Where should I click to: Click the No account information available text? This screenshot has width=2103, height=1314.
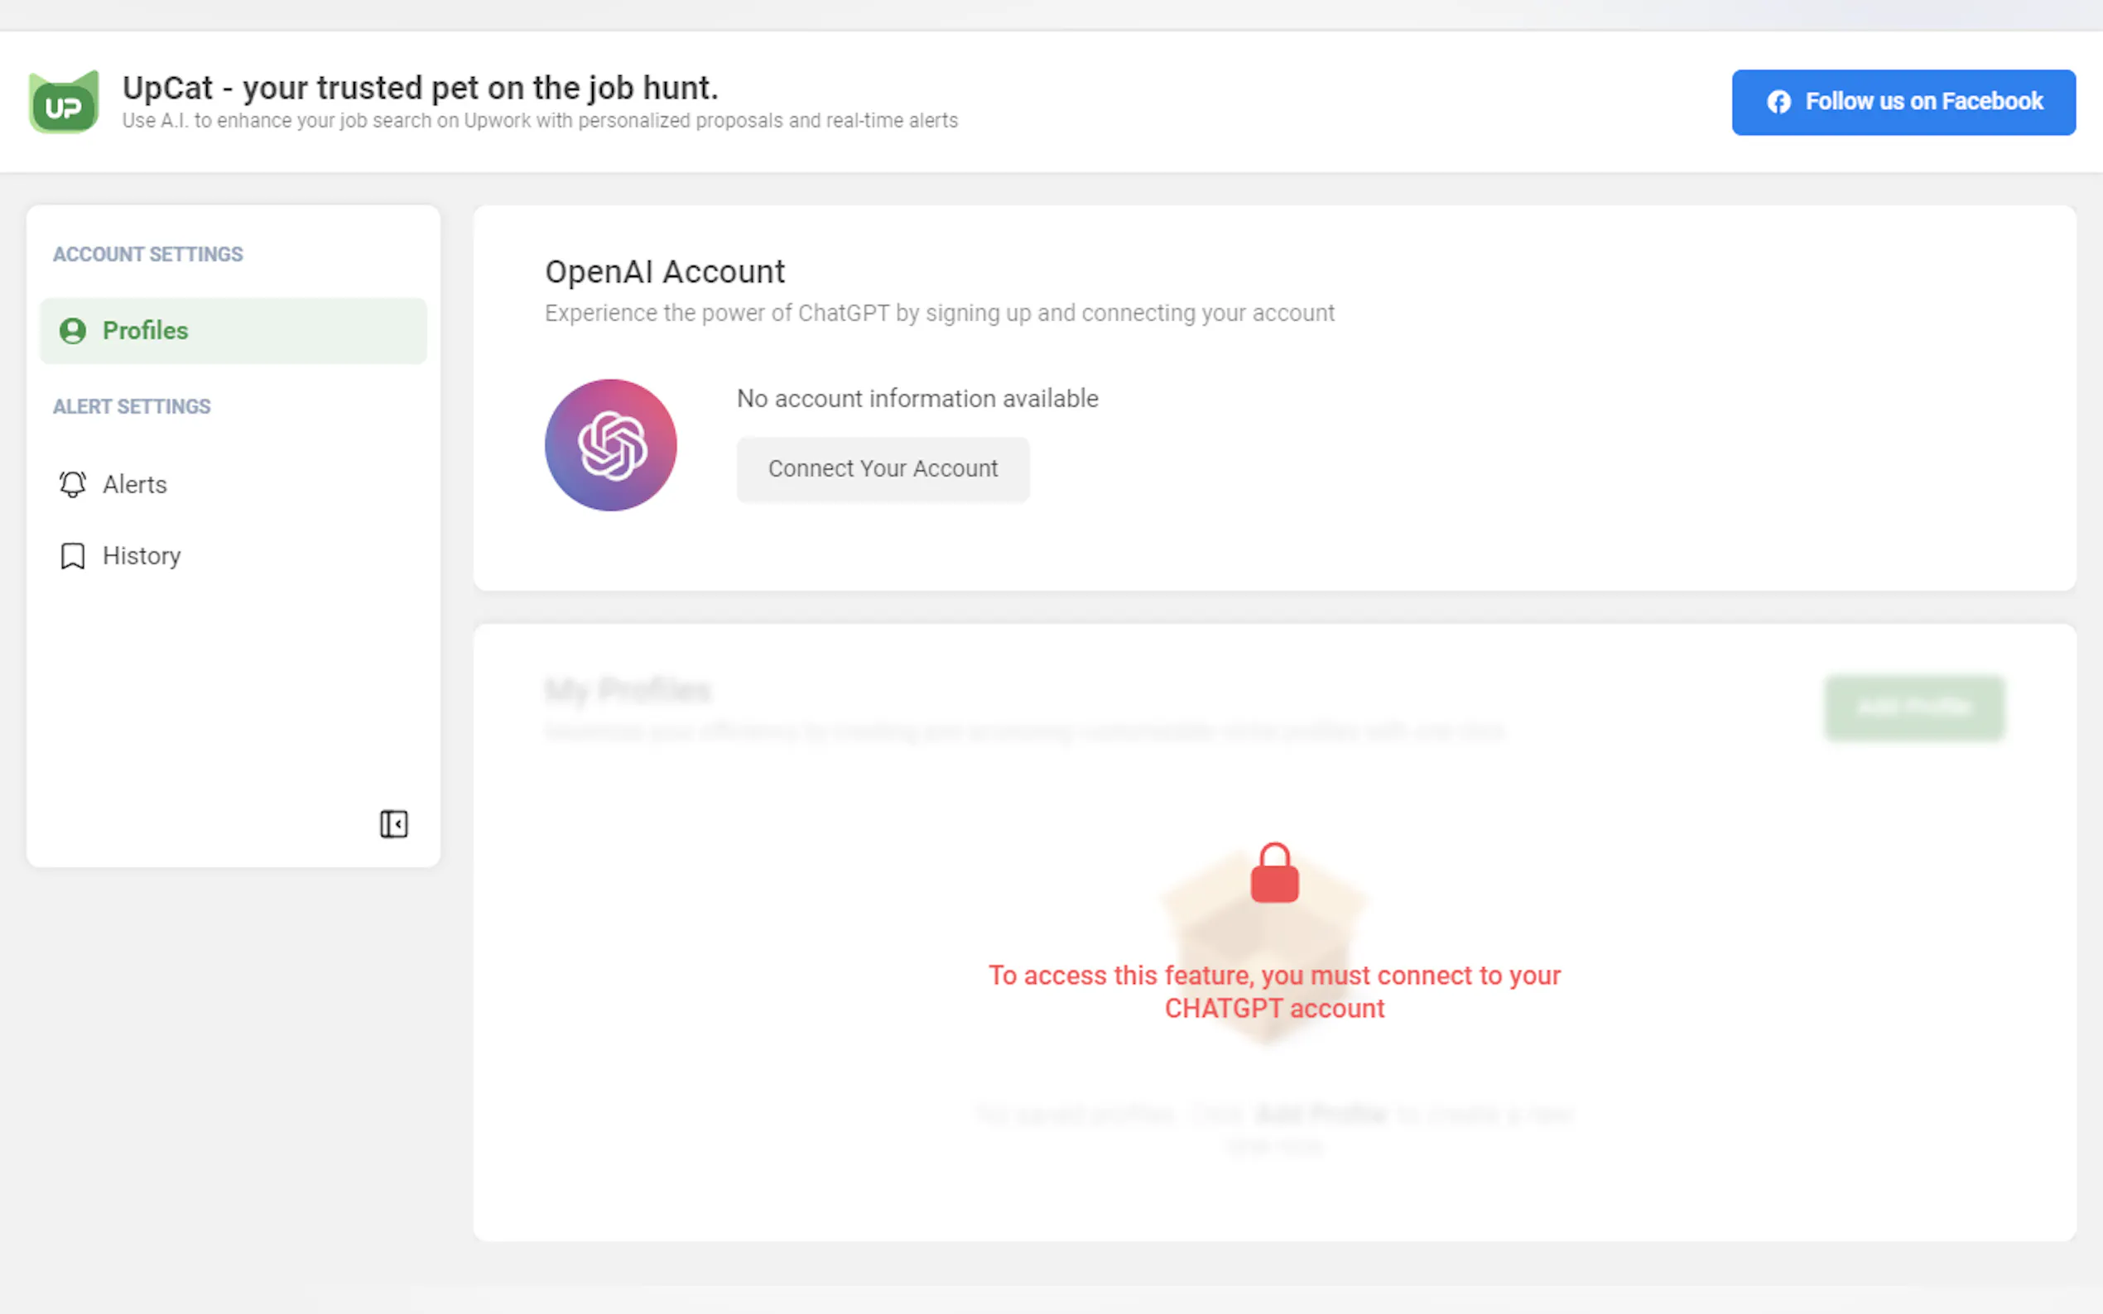coord(917,399)
